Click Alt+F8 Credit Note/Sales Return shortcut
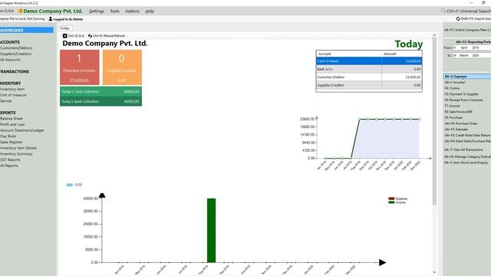Image resolution: width=491 pixels, height=276 pixels. [x=467, y=136]
